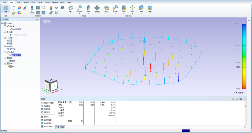The height and width of the screenshot is (133, 252).
Task: Toggle the 添加到综合报告 checkbox
Action: click(x=42, y=103)
